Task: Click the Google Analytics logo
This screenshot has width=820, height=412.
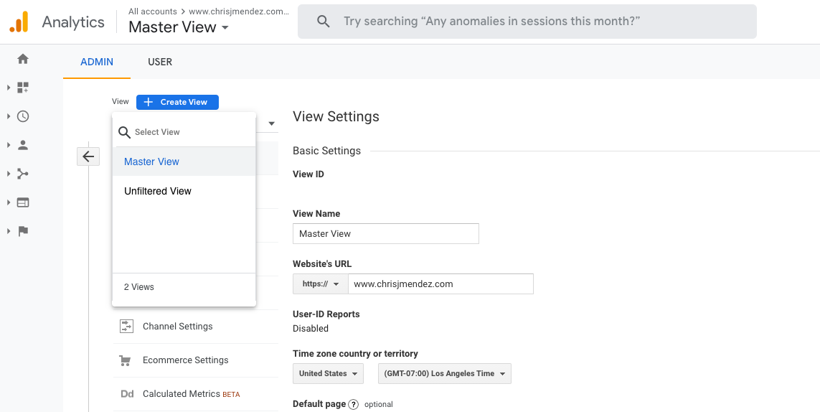Action: [x=19, y=22]
